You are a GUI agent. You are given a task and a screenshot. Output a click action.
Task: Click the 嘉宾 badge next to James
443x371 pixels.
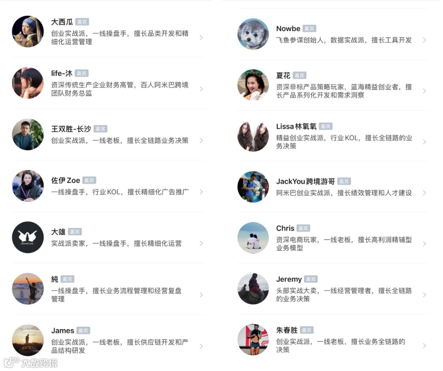pos(83,331)
